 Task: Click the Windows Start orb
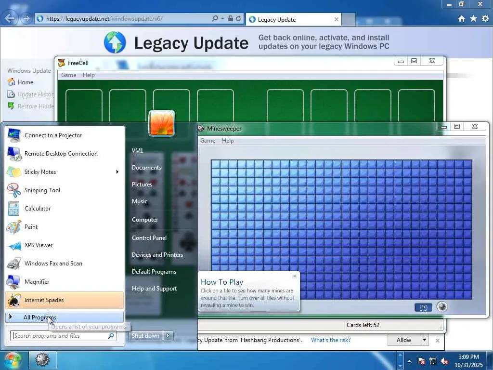[13, 360]
